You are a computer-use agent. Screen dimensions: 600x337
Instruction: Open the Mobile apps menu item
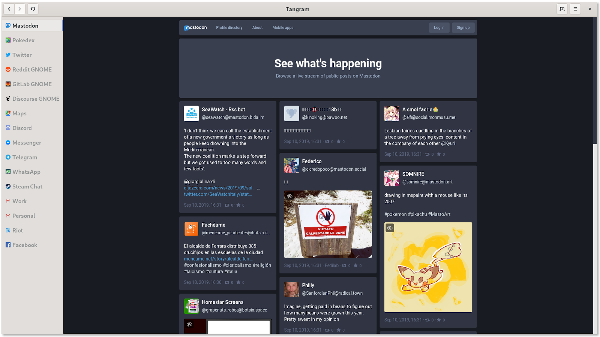tap(283, 28)
